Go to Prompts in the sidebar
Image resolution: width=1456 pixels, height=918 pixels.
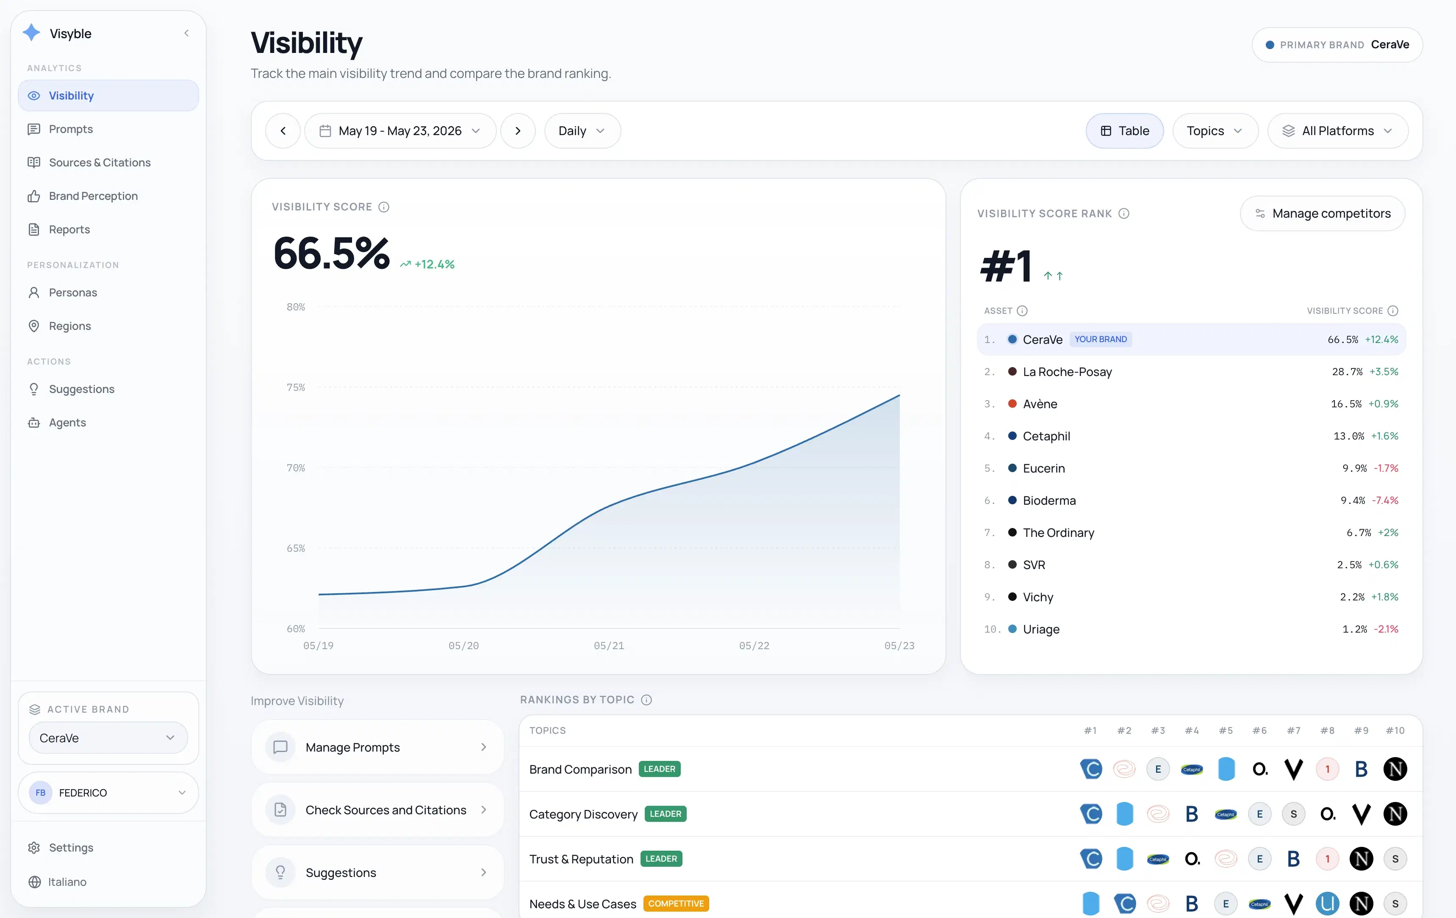108,129
